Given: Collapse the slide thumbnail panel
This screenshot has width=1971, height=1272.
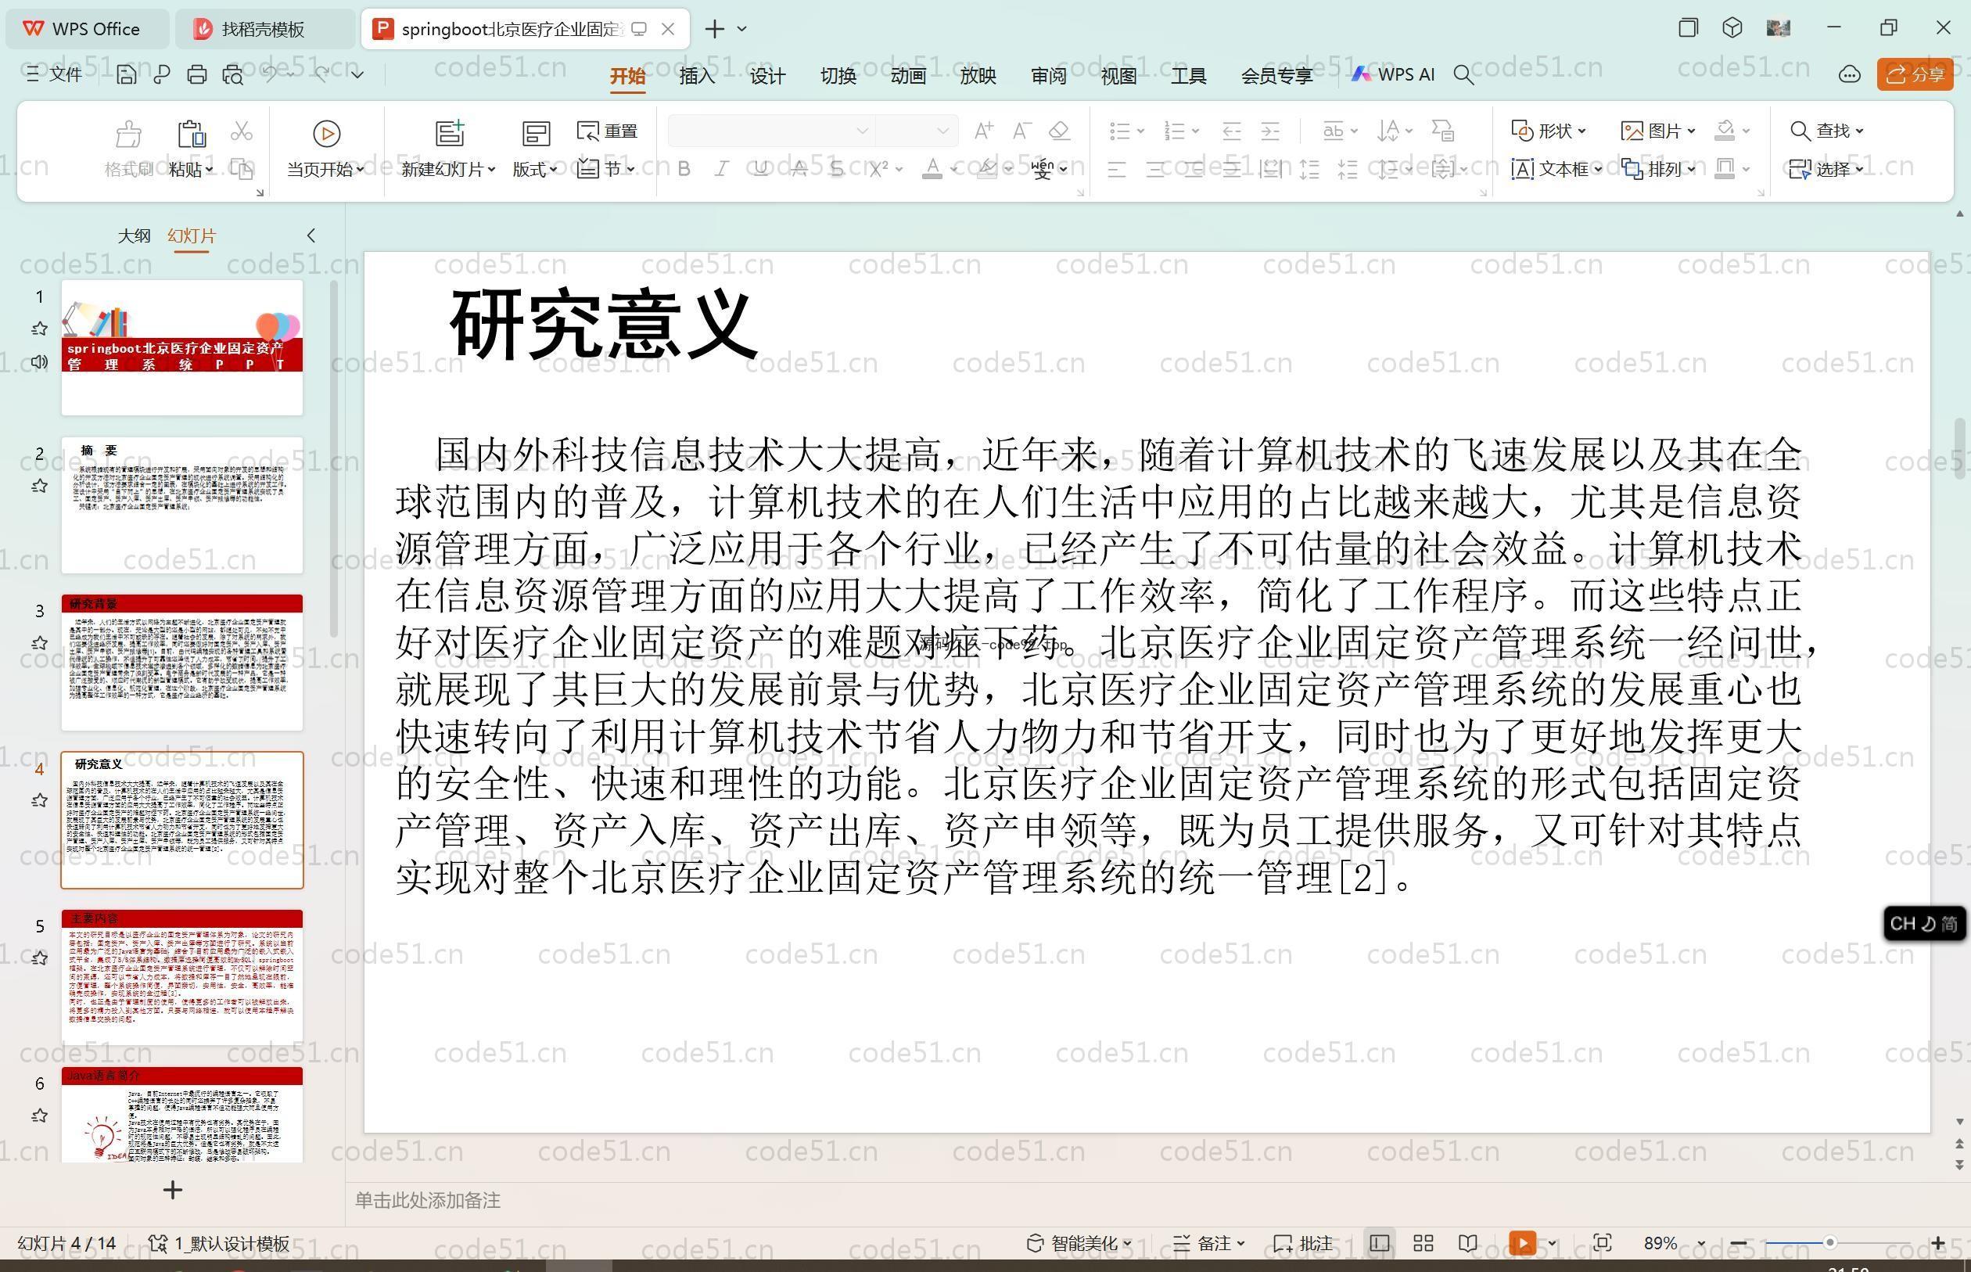Looking at the screenshot, I should tap(311, 235).
